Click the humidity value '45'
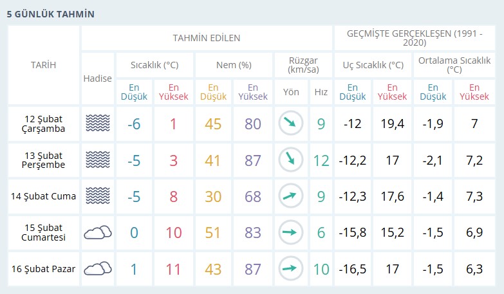The image size is (504, 294). pyautogui.click(x=213, y=124)
